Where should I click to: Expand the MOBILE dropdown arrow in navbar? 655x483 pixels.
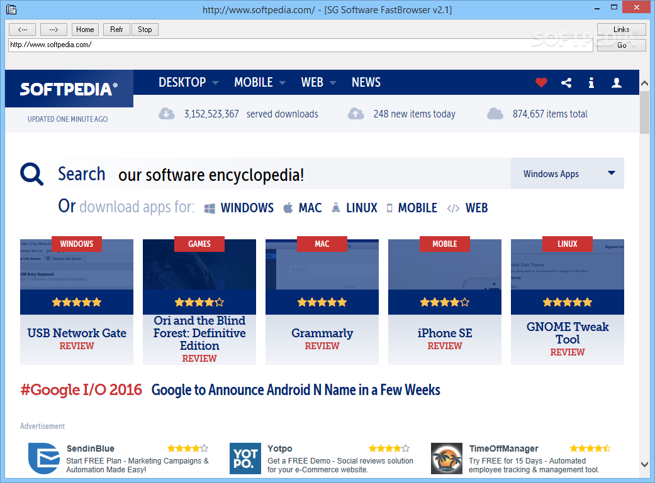283,83
